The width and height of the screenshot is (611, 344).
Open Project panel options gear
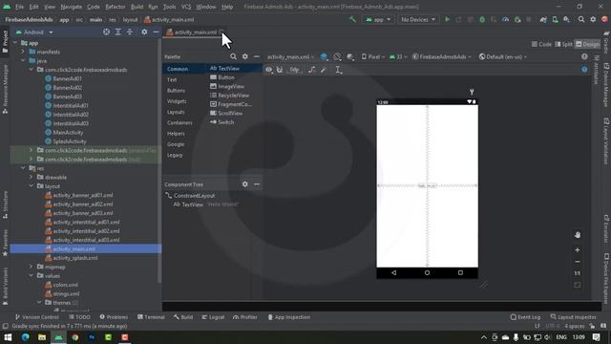click(144, 32)
